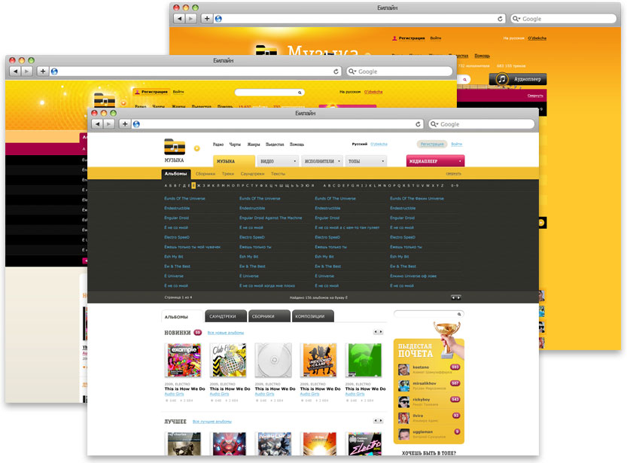Reload the page in the rearmost Билайн window

500,18
